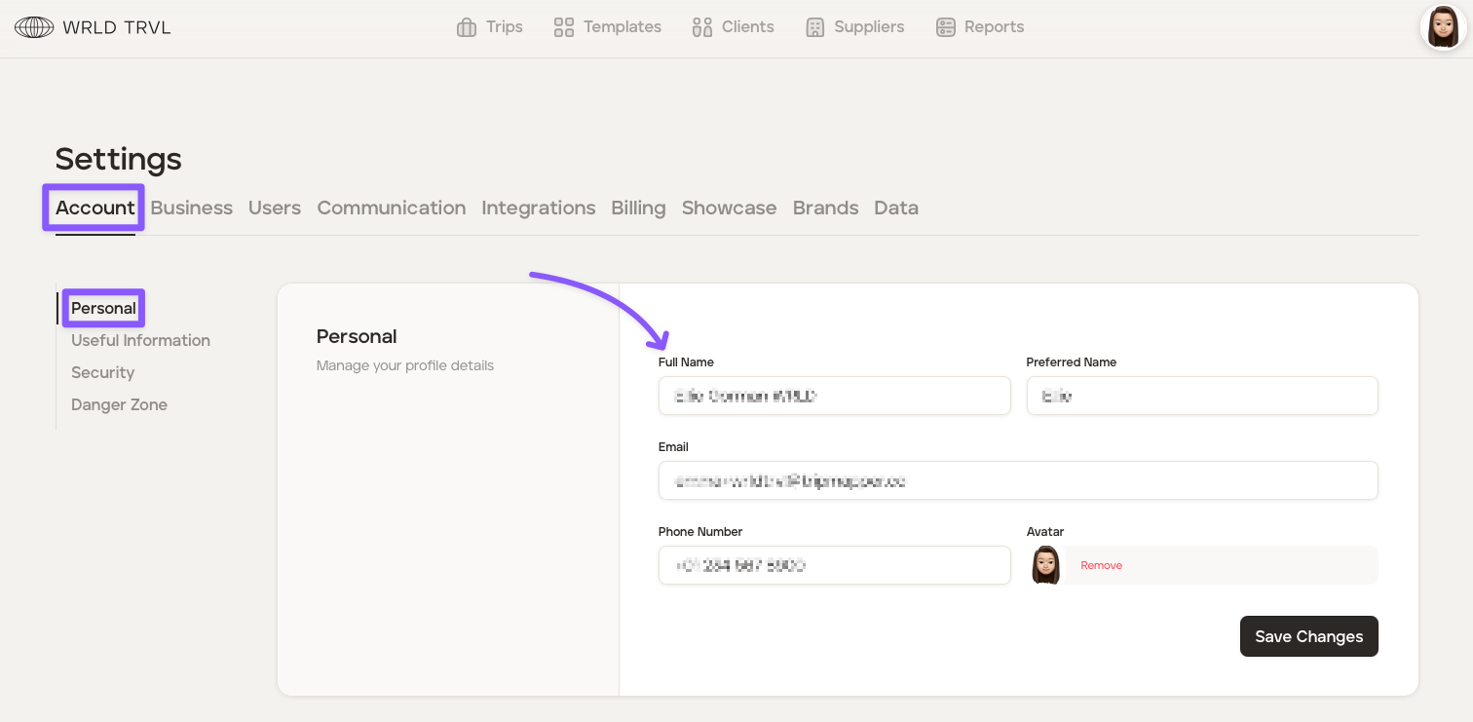The width and height of the screenshot is (1473, 722).
Task: Select Useful Information in the sidebar
Action: [x=140, y=340]
